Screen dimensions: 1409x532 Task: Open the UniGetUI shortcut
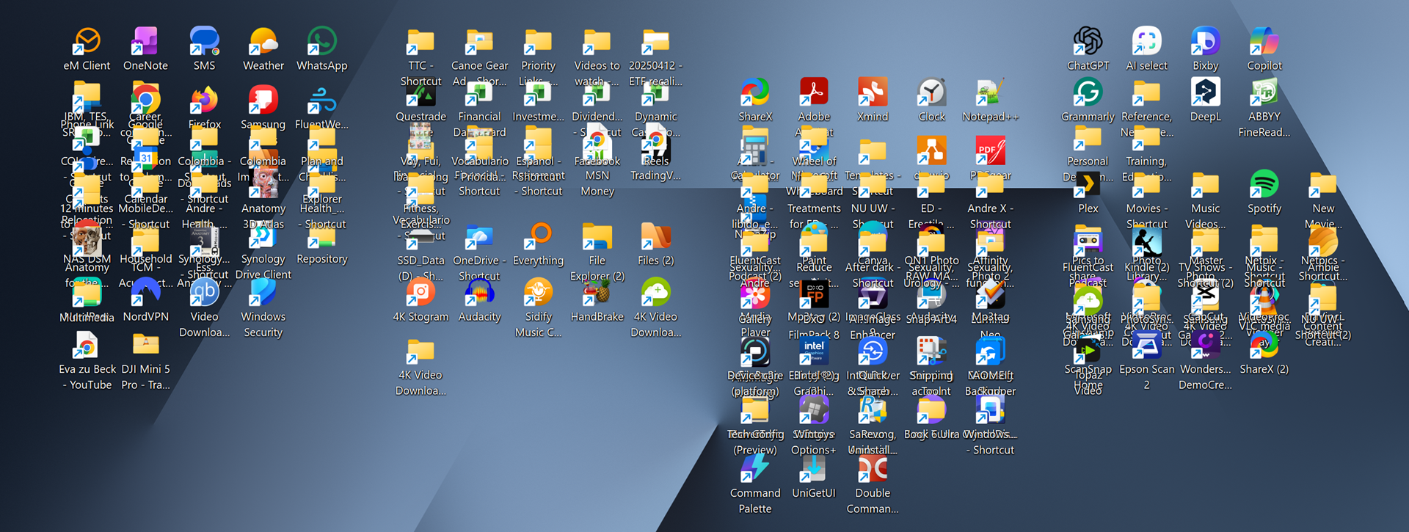click(x=814, y=470)
